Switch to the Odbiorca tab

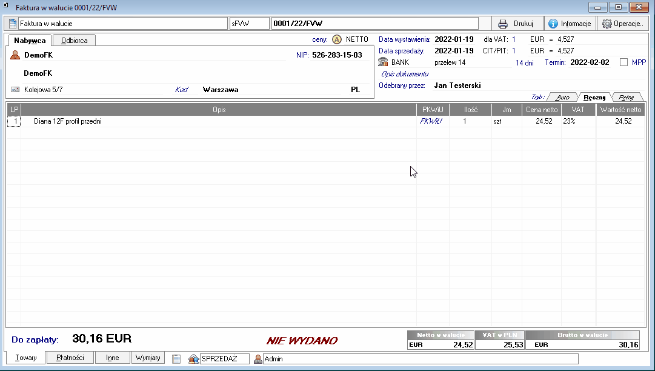tap(73, 41)
